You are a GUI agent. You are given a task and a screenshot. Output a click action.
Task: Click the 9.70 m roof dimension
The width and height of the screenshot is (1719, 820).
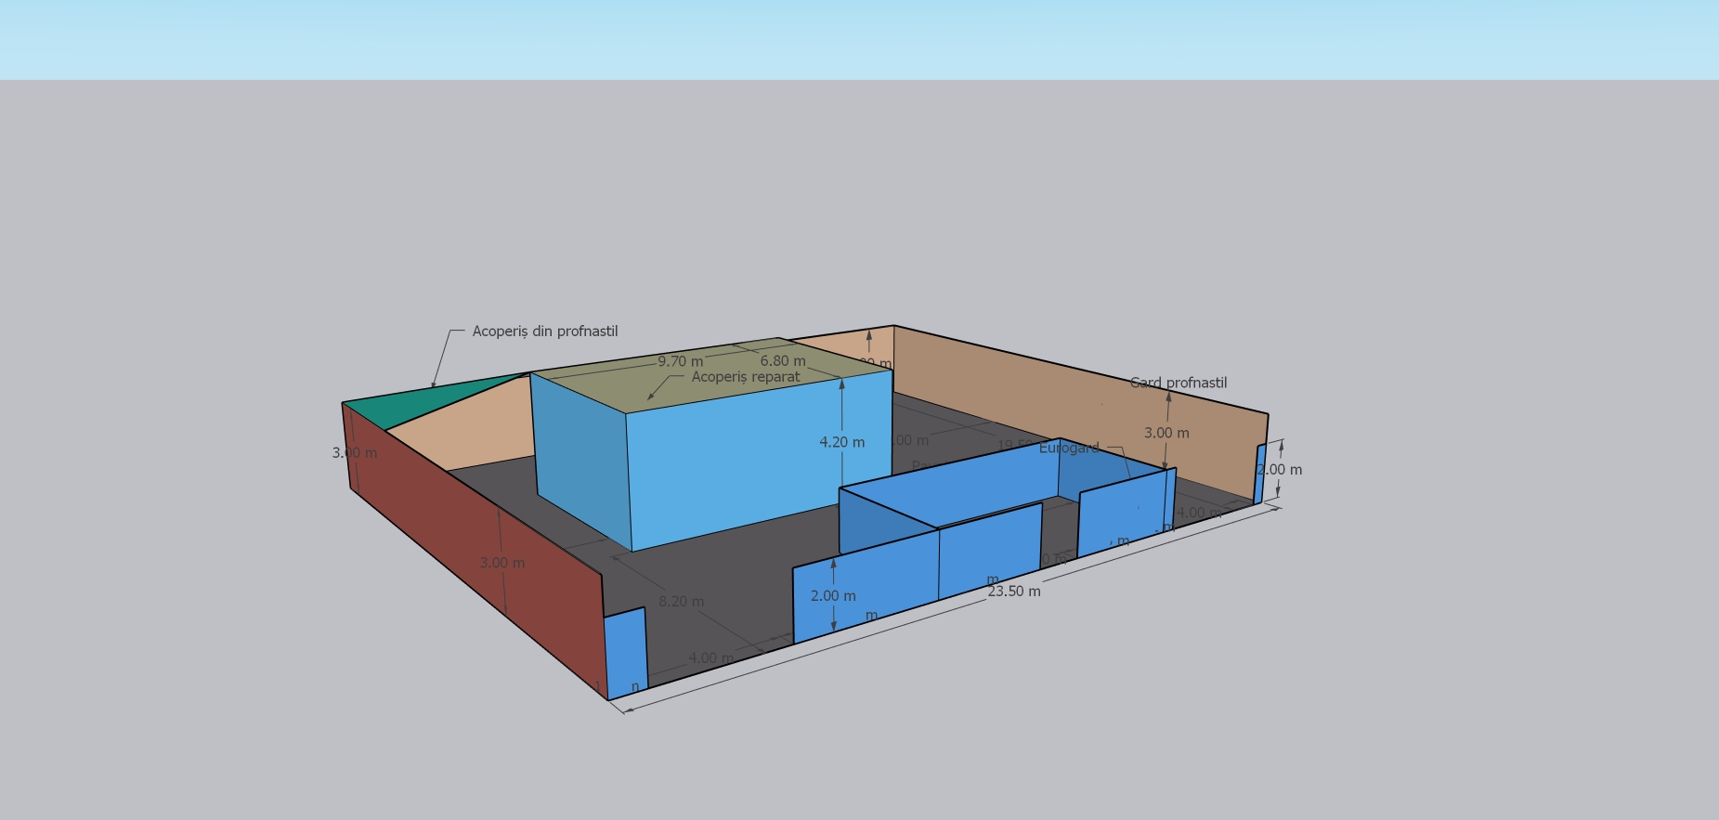tap(680, 361)
